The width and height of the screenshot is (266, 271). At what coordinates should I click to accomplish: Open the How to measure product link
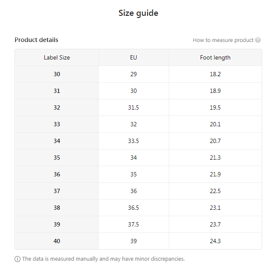point(223,40)
